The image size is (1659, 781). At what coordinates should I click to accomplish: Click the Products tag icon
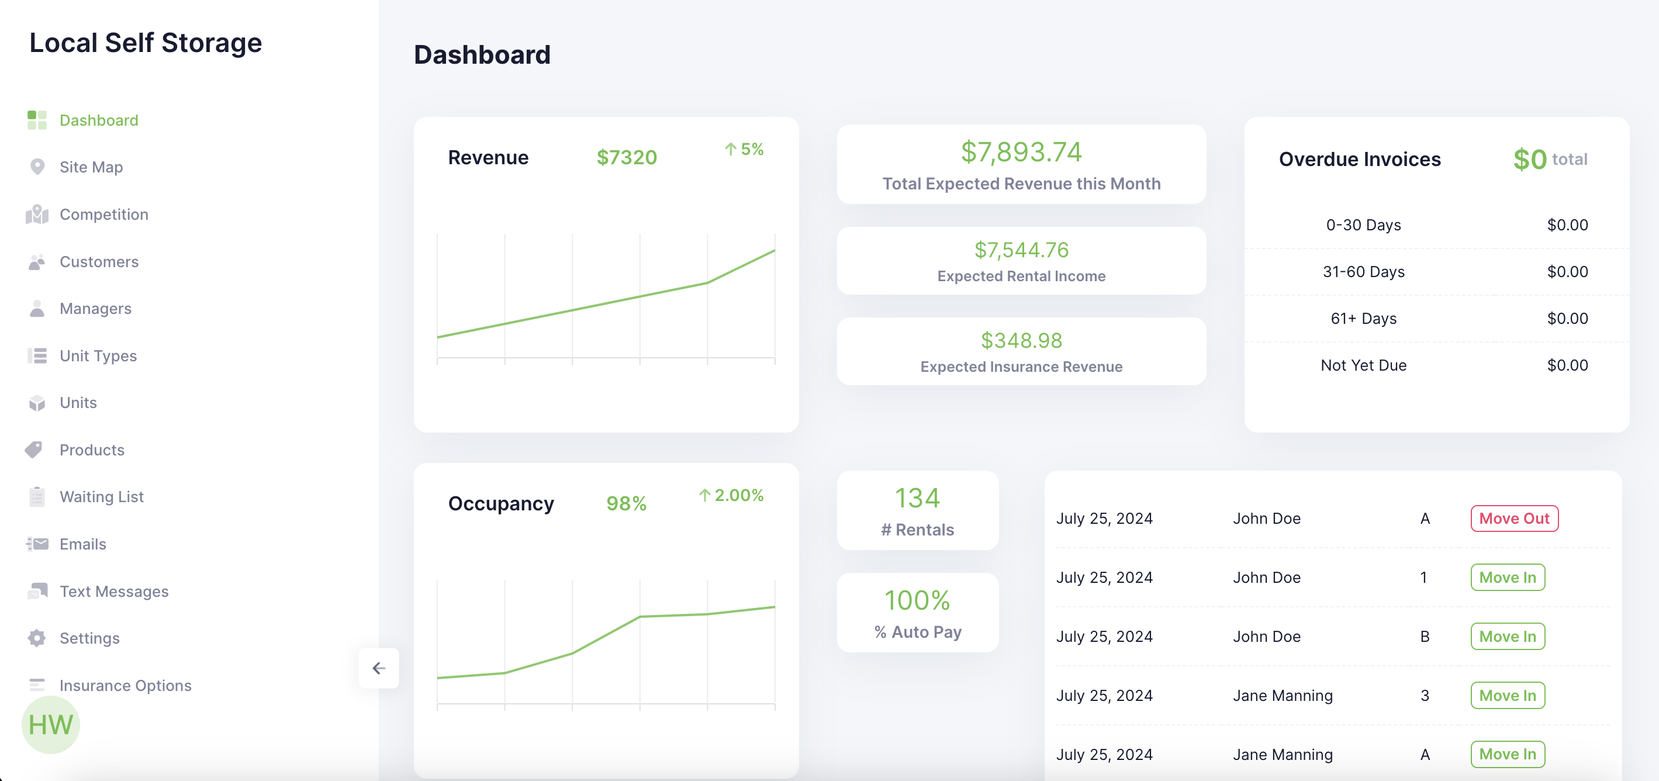coord(33,450)
